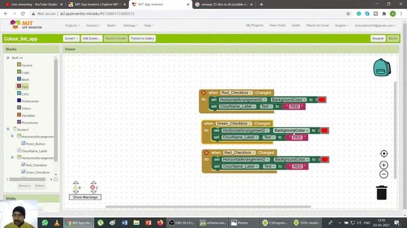Open My Projects
This screenshot has width=407, height=228.
point(254,25)
